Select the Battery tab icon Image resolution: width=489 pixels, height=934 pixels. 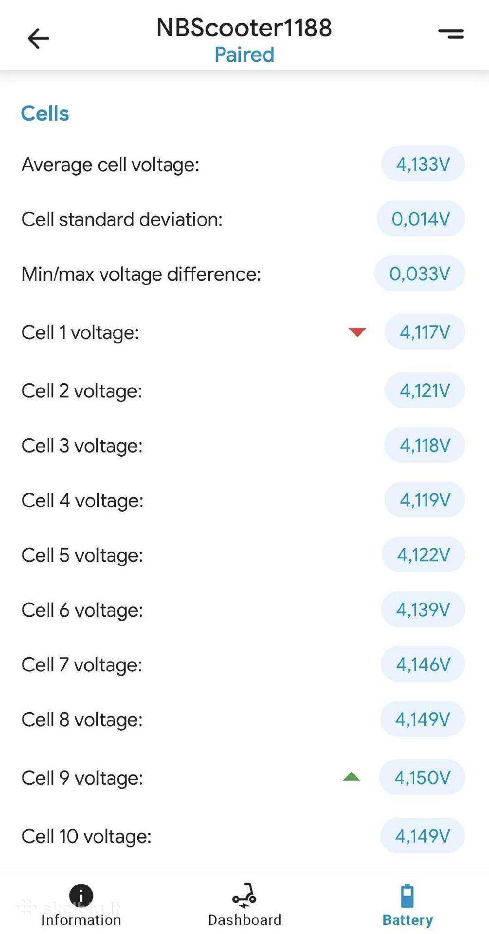407,896
